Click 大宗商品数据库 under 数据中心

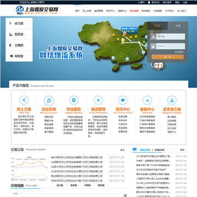[x=147, y=117]
